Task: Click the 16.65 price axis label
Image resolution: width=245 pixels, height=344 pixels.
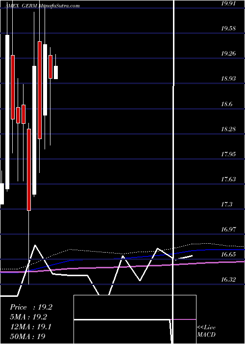Action: tap(228, 255)
